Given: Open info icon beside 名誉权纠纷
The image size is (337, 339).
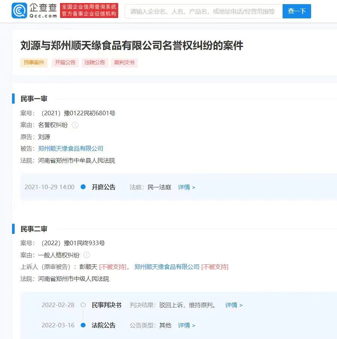Looking at the screenshot, I should pyautogui.click(x=75, y=125).
